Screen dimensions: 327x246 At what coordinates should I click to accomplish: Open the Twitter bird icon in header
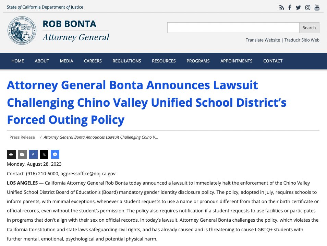click(x=299, y=8)
